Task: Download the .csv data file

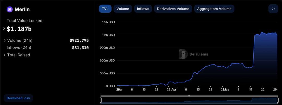Action: tap(18, 98)
